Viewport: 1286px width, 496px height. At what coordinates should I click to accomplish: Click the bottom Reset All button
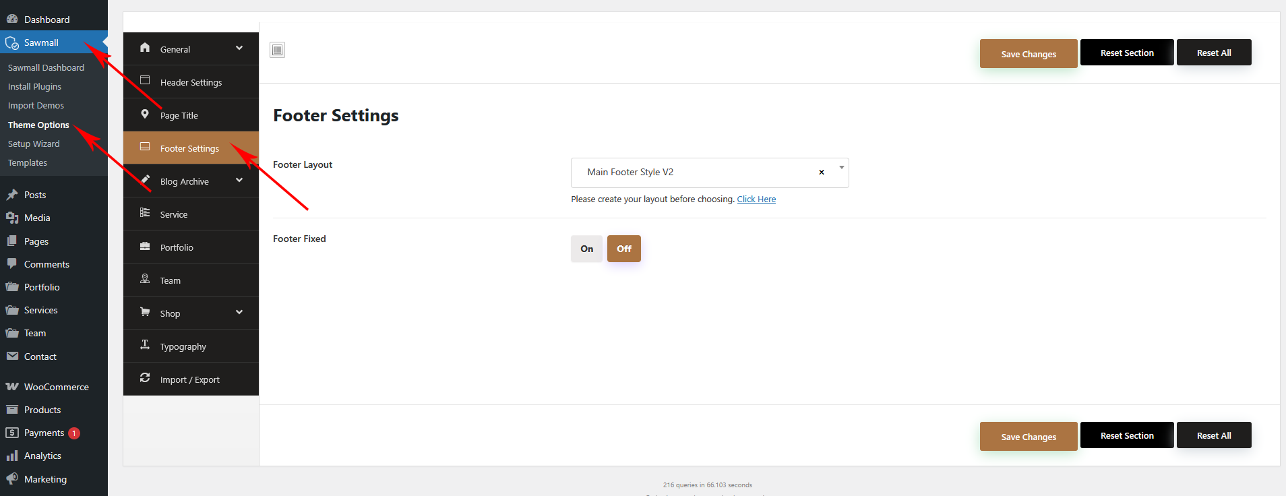pos(1214,435)
